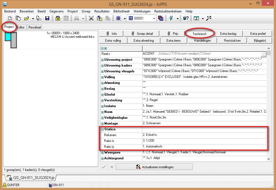Click the new project toolbar icon
This screenshot has height=190, width=276.
coord(10,18)
